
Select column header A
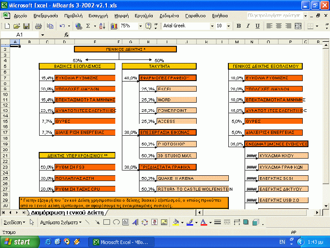pos(15,42)
